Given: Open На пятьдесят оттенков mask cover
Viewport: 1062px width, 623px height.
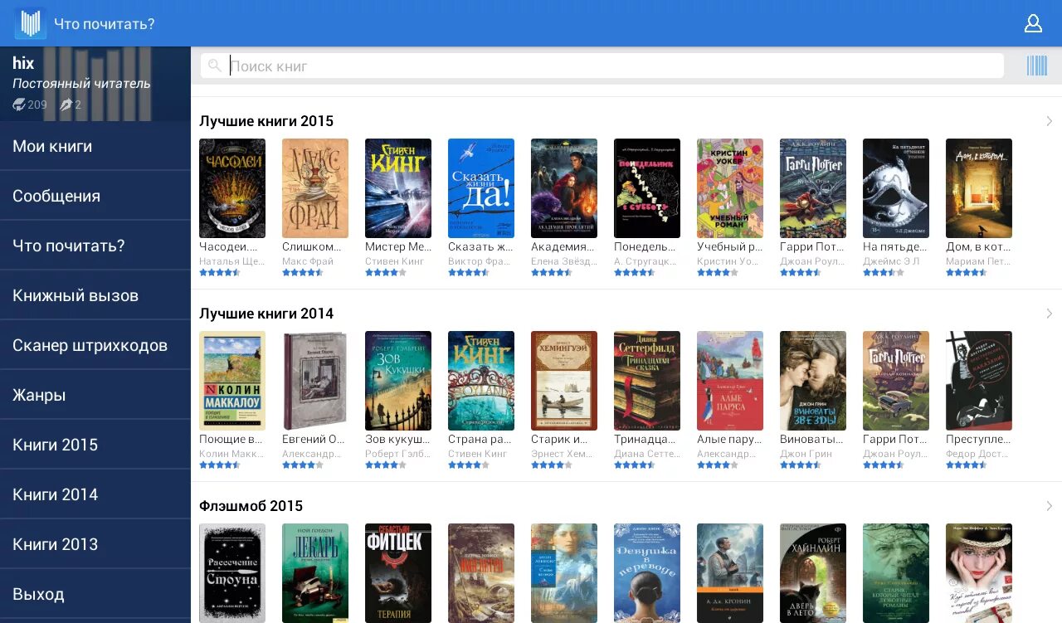Looking at the screenshot, I should 896,188.
